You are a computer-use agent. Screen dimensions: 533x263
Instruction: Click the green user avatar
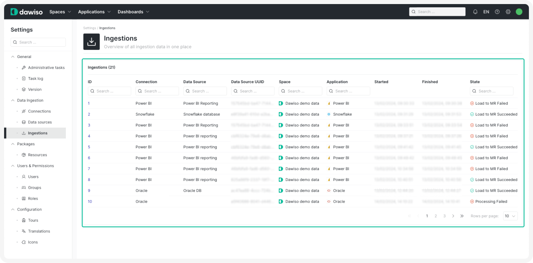coord(519,12)
